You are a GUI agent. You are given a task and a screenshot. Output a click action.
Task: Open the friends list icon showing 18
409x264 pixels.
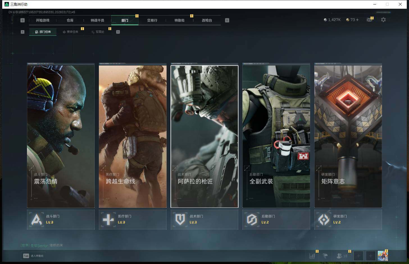click(x=342, y=256)
